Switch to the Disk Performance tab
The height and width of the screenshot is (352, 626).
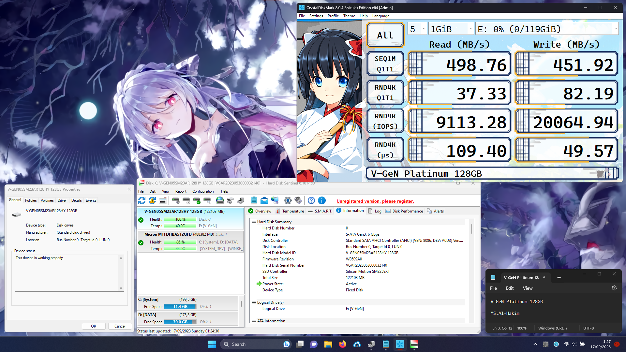(x=404, y=211)
